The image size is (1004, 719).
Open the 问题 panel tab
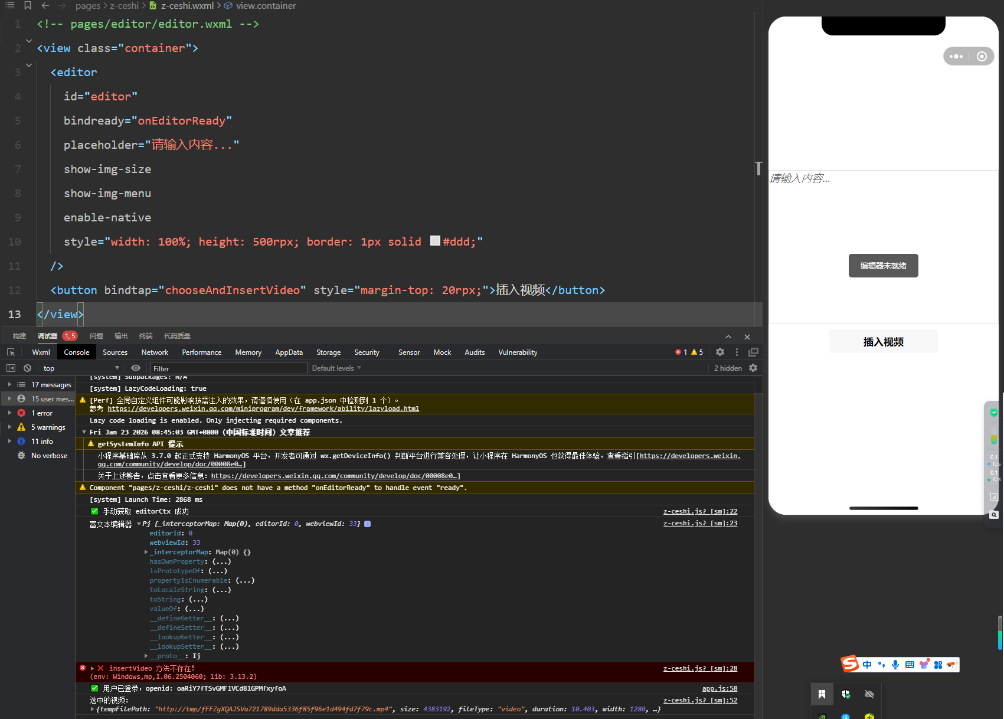point(96,336)
